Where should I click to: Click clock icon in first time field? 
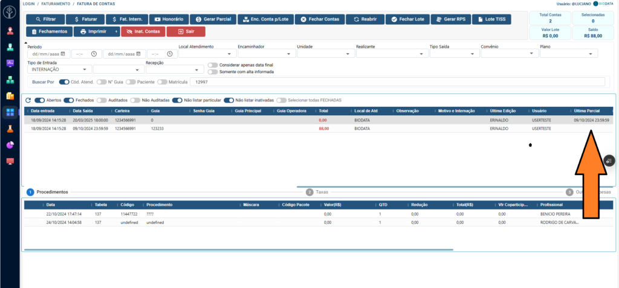pyautogui.click(x=94, y=54)
